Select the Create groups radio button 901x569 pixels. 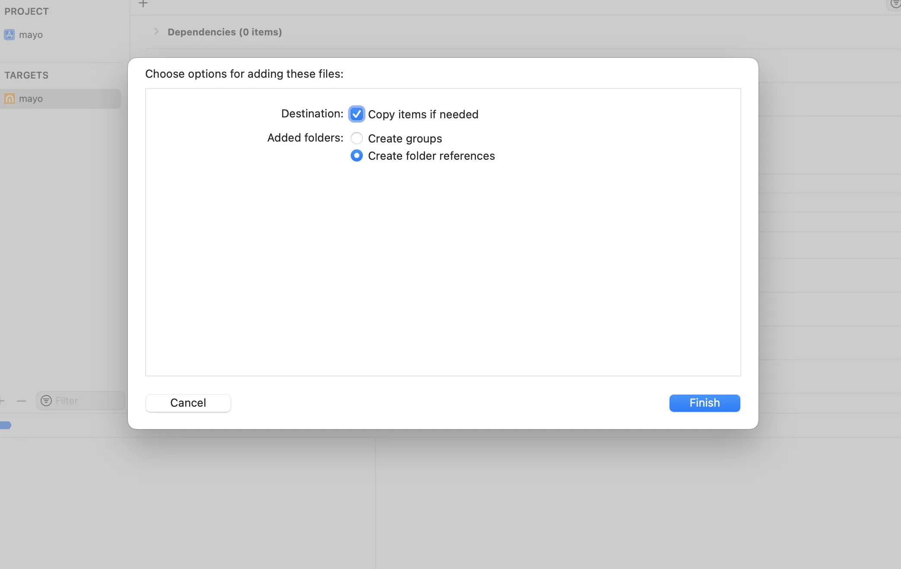click(x=356, y=138)
